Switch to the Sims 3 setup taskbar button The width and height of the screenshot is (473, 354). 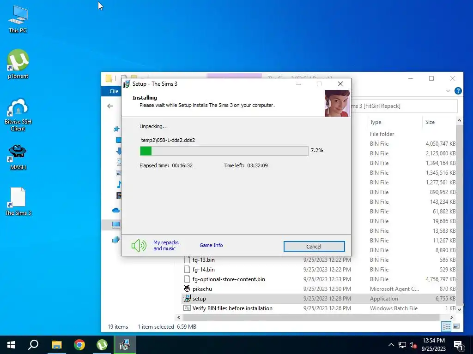click(x=125, y=345)
